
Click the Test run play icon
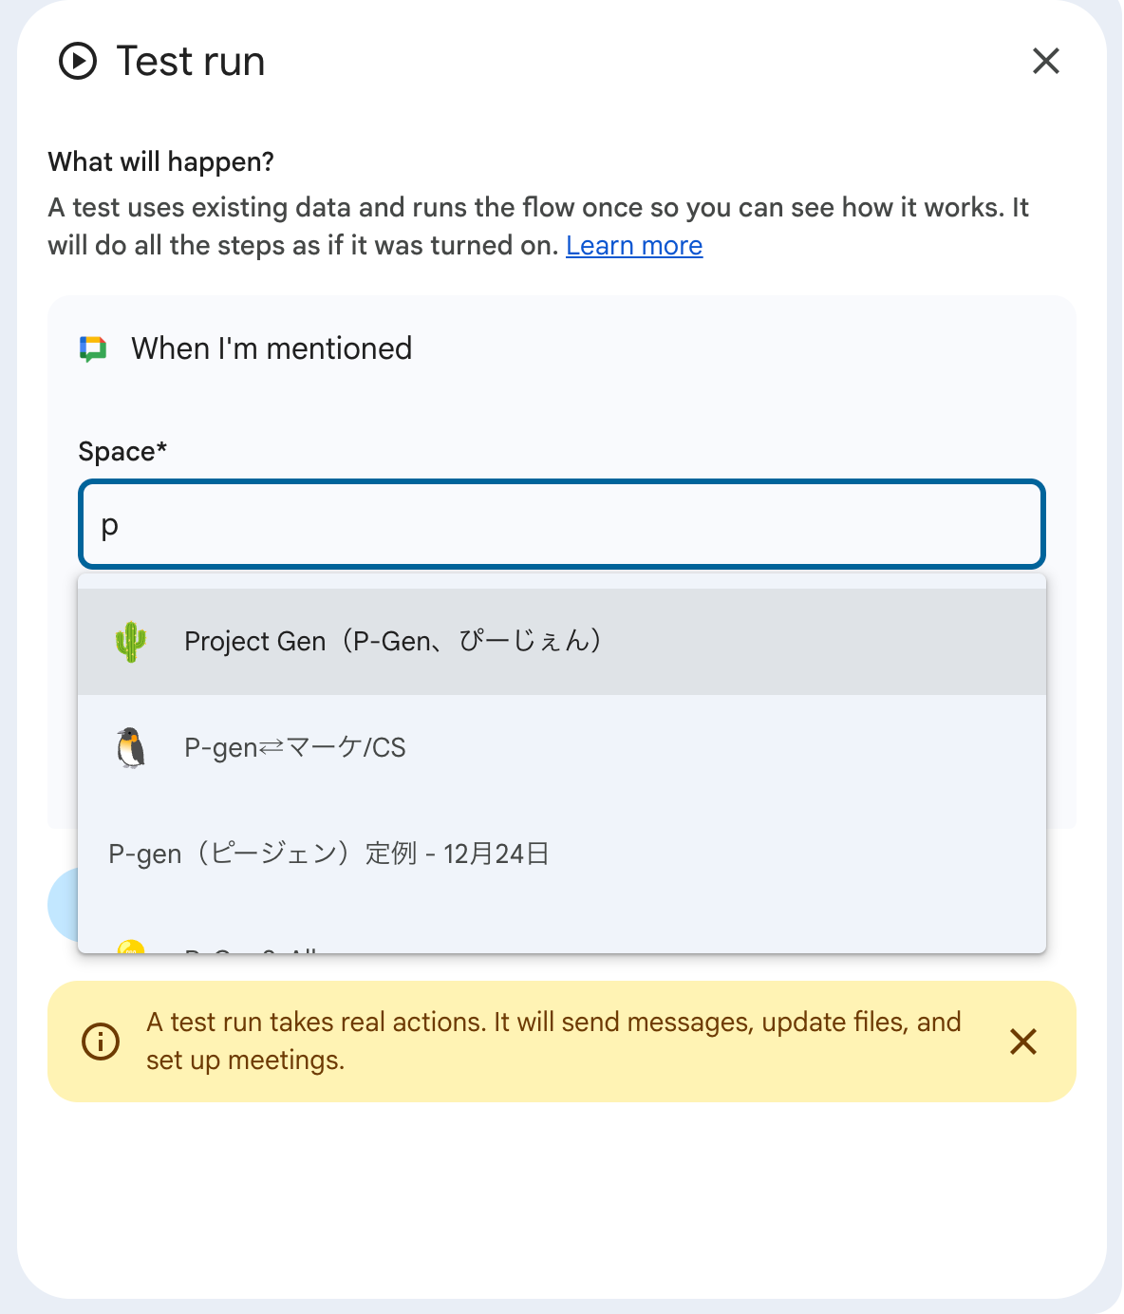pyautogui.click(x=78, y=62)
